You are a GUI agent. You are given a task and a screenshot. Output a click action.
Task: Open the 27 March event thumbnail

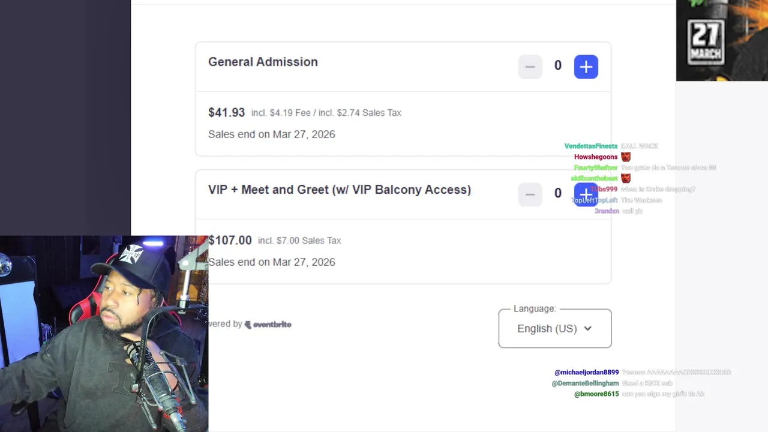click(x=721, y=40)
